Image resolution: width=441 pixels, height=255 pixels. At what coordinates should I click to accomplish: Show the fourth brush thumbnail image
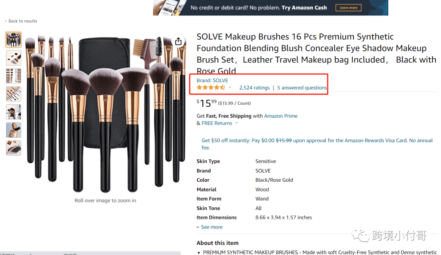point(13,94)
